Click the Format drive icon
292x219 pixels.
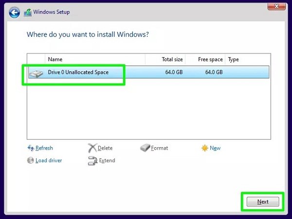tap(145, 148)
